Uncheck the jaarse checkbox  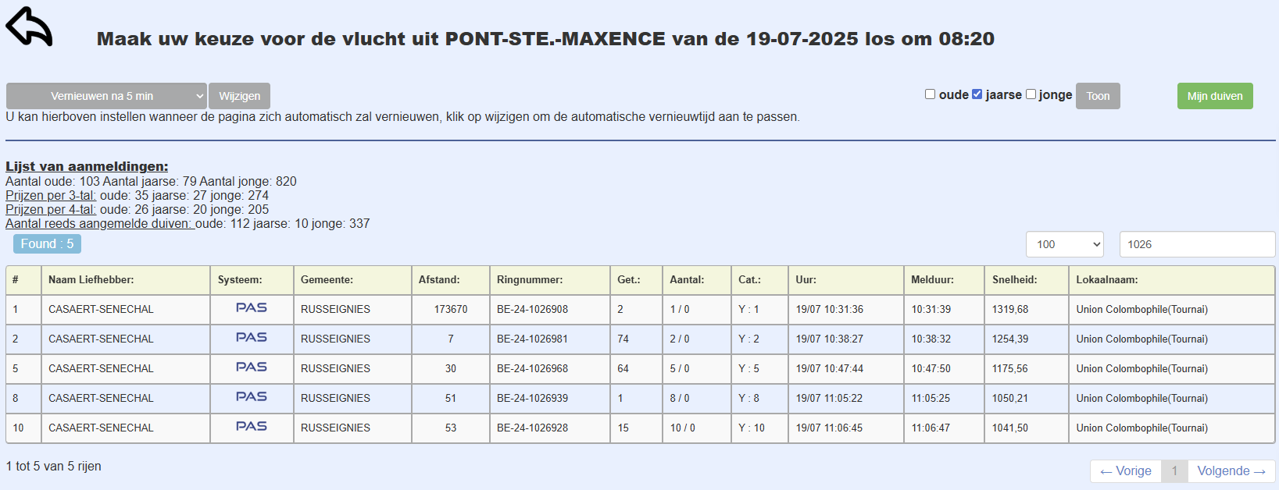click(977, 94)
